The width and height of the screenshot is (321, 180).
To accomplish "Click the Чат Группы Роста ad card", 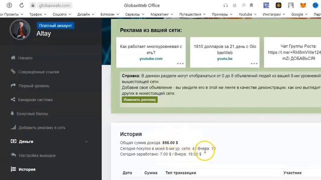I will pyautogui.click(x=292, y=52).
